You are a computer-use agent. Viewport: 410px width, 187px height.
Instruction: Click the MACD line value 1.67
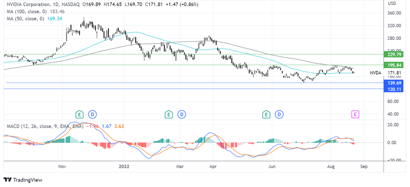point(107,126)
